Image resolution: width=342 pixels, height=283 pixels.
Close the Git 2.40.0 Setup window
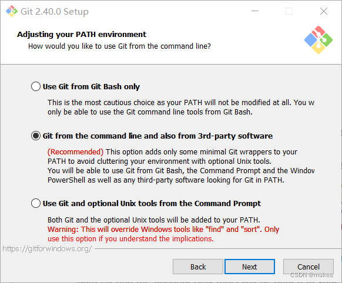point(324,11)
